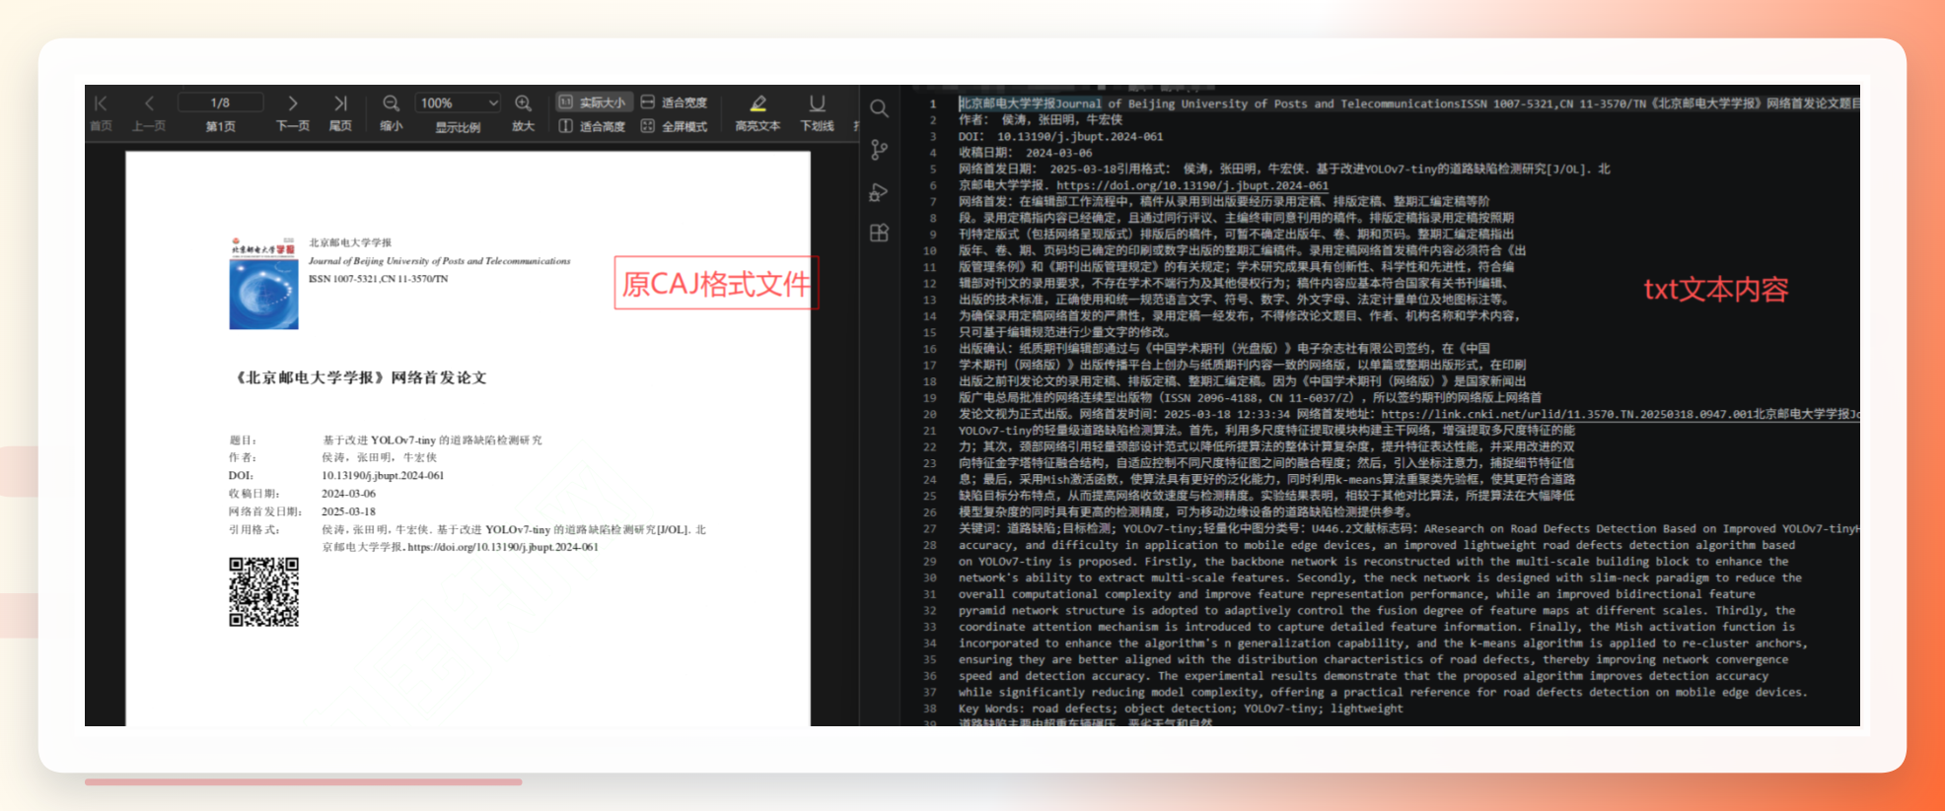Select 适合高度 fit height view
This screenshot has height=811, width=1945.
tap(593, 126)
